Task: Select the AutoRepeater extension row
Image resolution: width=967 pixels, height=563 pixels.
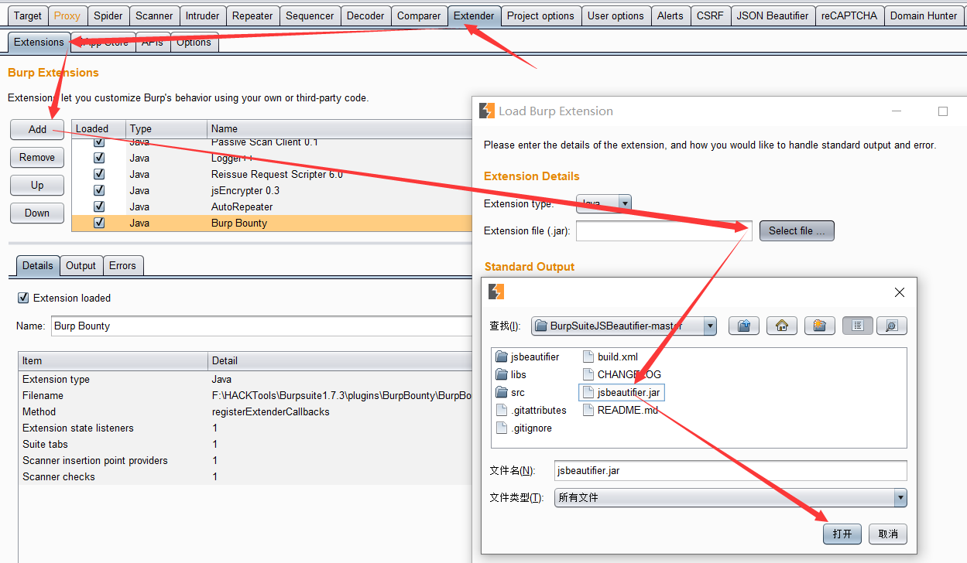Action: point(272,206)
